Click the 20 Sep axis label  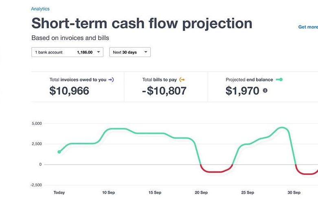click(x=201, y=192)
